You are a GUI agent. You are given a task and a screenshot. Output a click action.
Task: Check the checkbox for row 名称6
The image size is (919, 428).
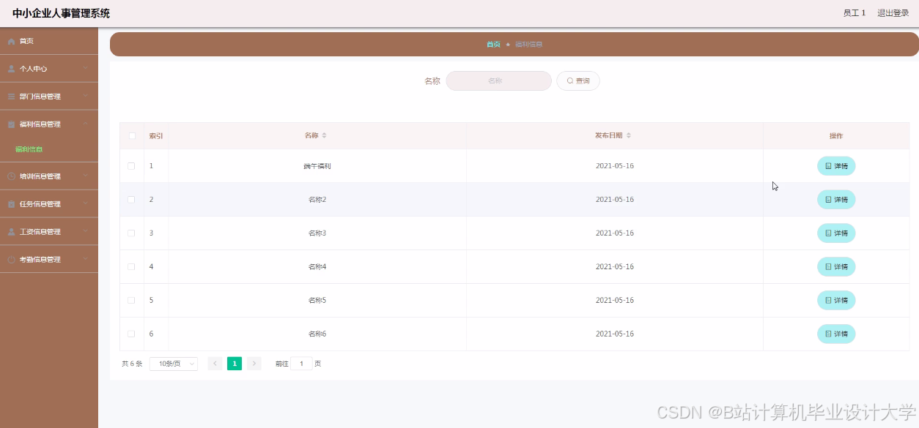(131, 334)
